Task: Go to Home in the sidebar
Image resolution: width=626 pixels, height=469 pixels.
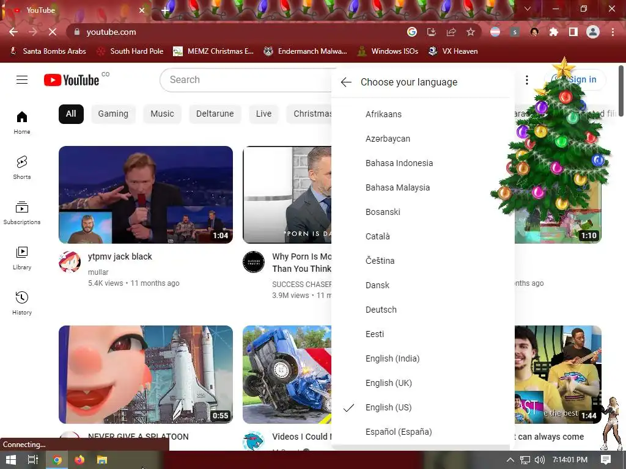Action: [22, 122]
